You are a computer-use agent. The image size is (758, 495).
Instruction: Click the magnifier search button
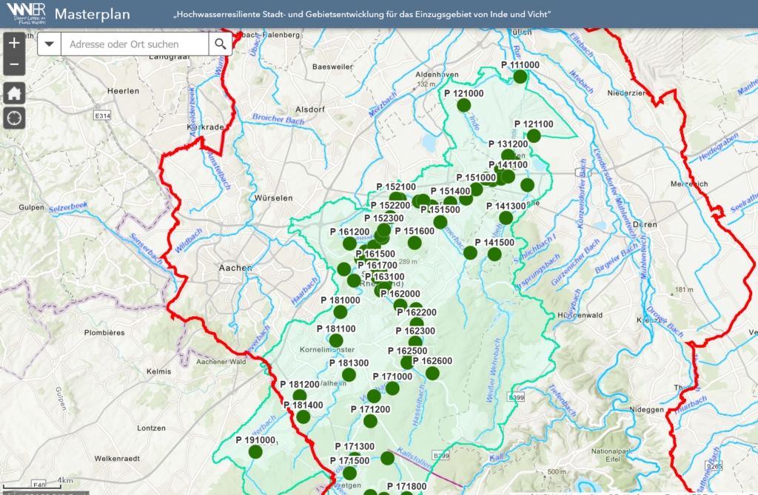coord(220,44)
